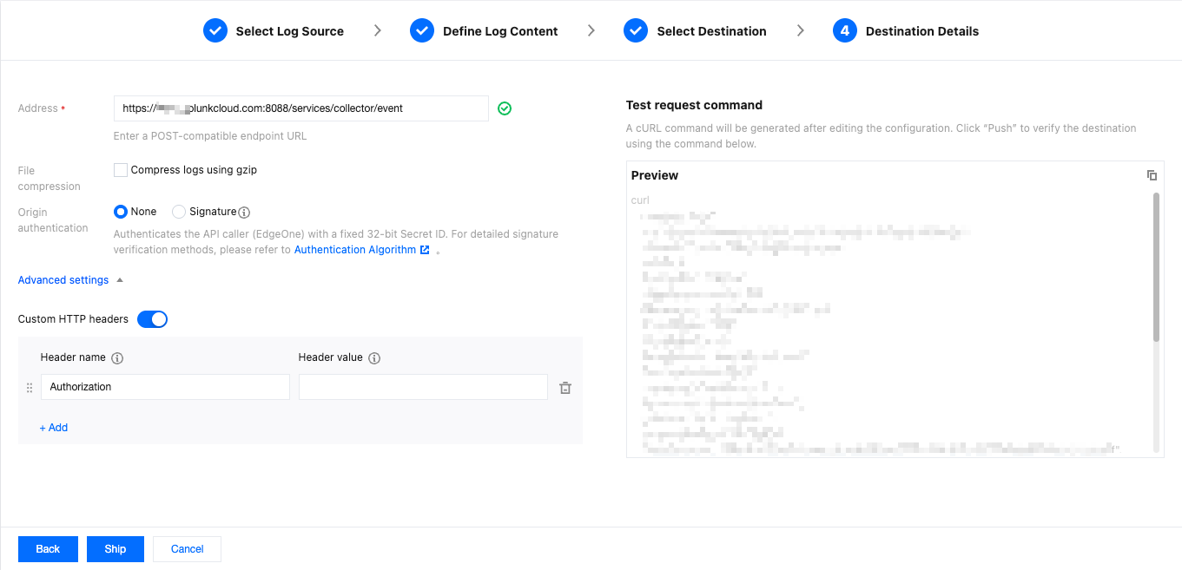Go to Select Log Source step
The image size is (1182, 570).
(x=274, y=31)
